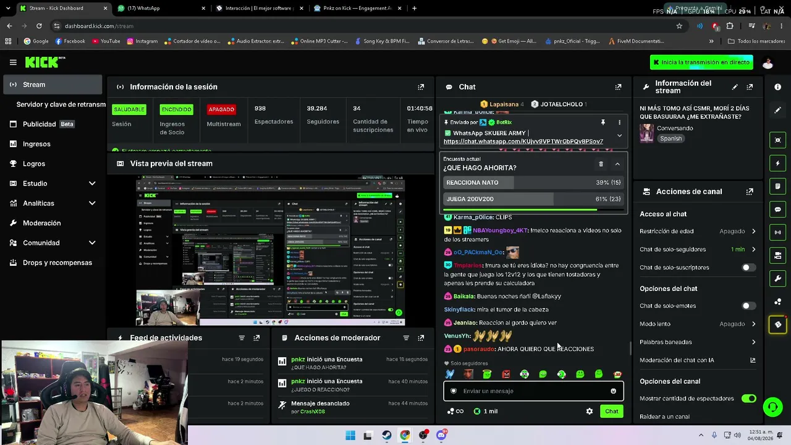The image size is (791, 445).
Task: Pop out the Acciones de canal panel
Action: click(750, 192)
